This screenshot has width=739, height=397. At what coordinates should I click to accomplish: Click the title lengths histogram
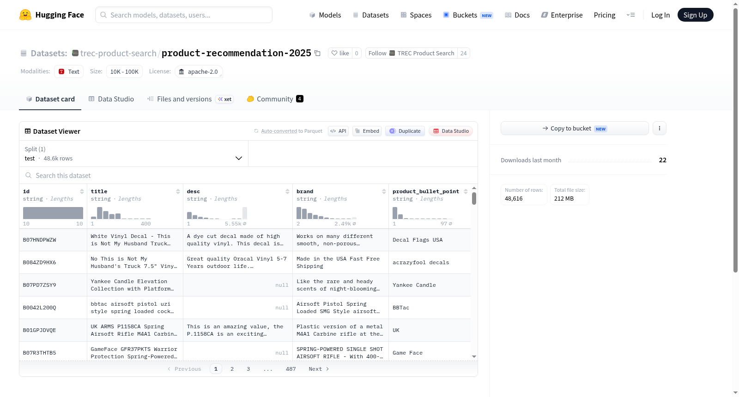(121, 213)
